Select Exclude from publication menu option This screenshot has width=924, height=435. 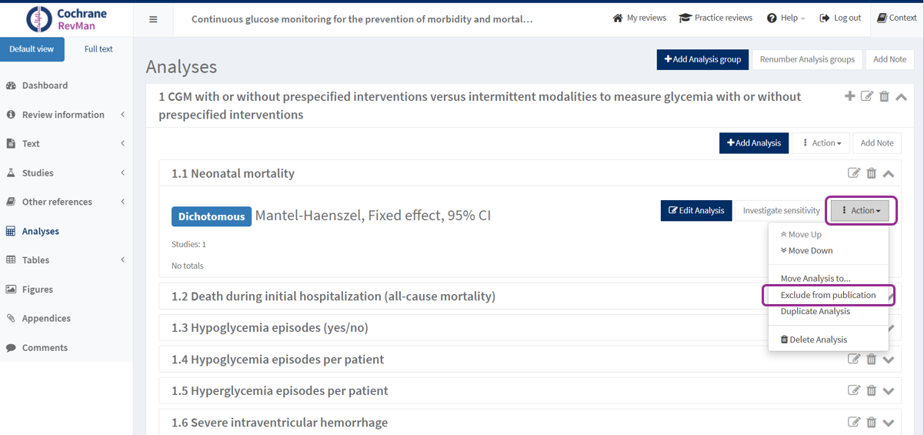pyautogui.click(x=828, y=295)
